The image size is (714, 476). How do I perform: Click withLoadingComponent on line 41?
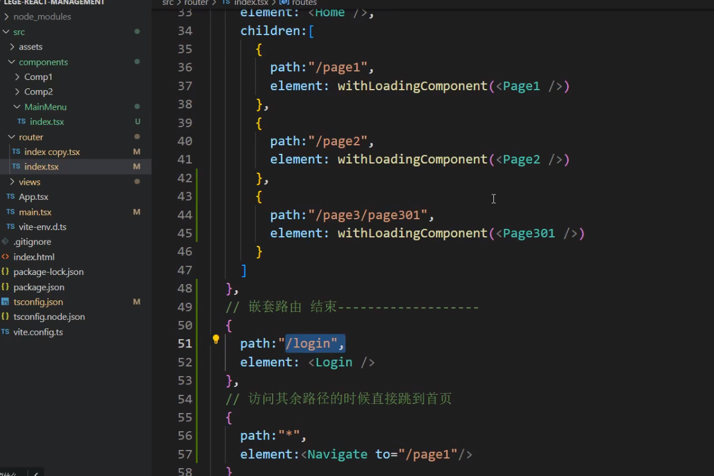point(413,159)
